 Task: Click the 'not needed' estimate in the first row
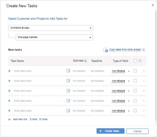79,71
